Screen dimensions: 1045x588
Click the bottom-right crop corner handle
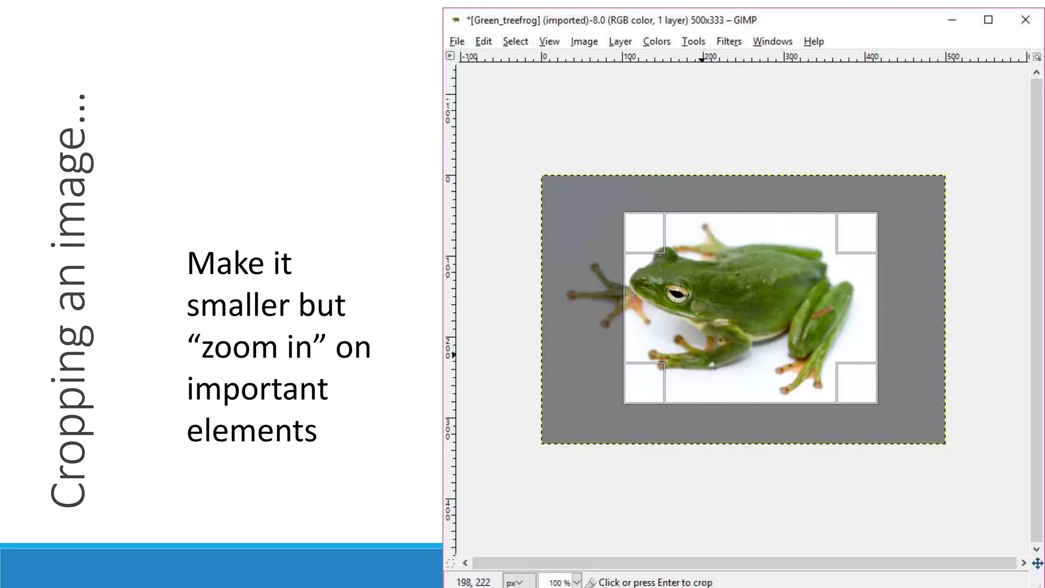[x=857, y=383]
